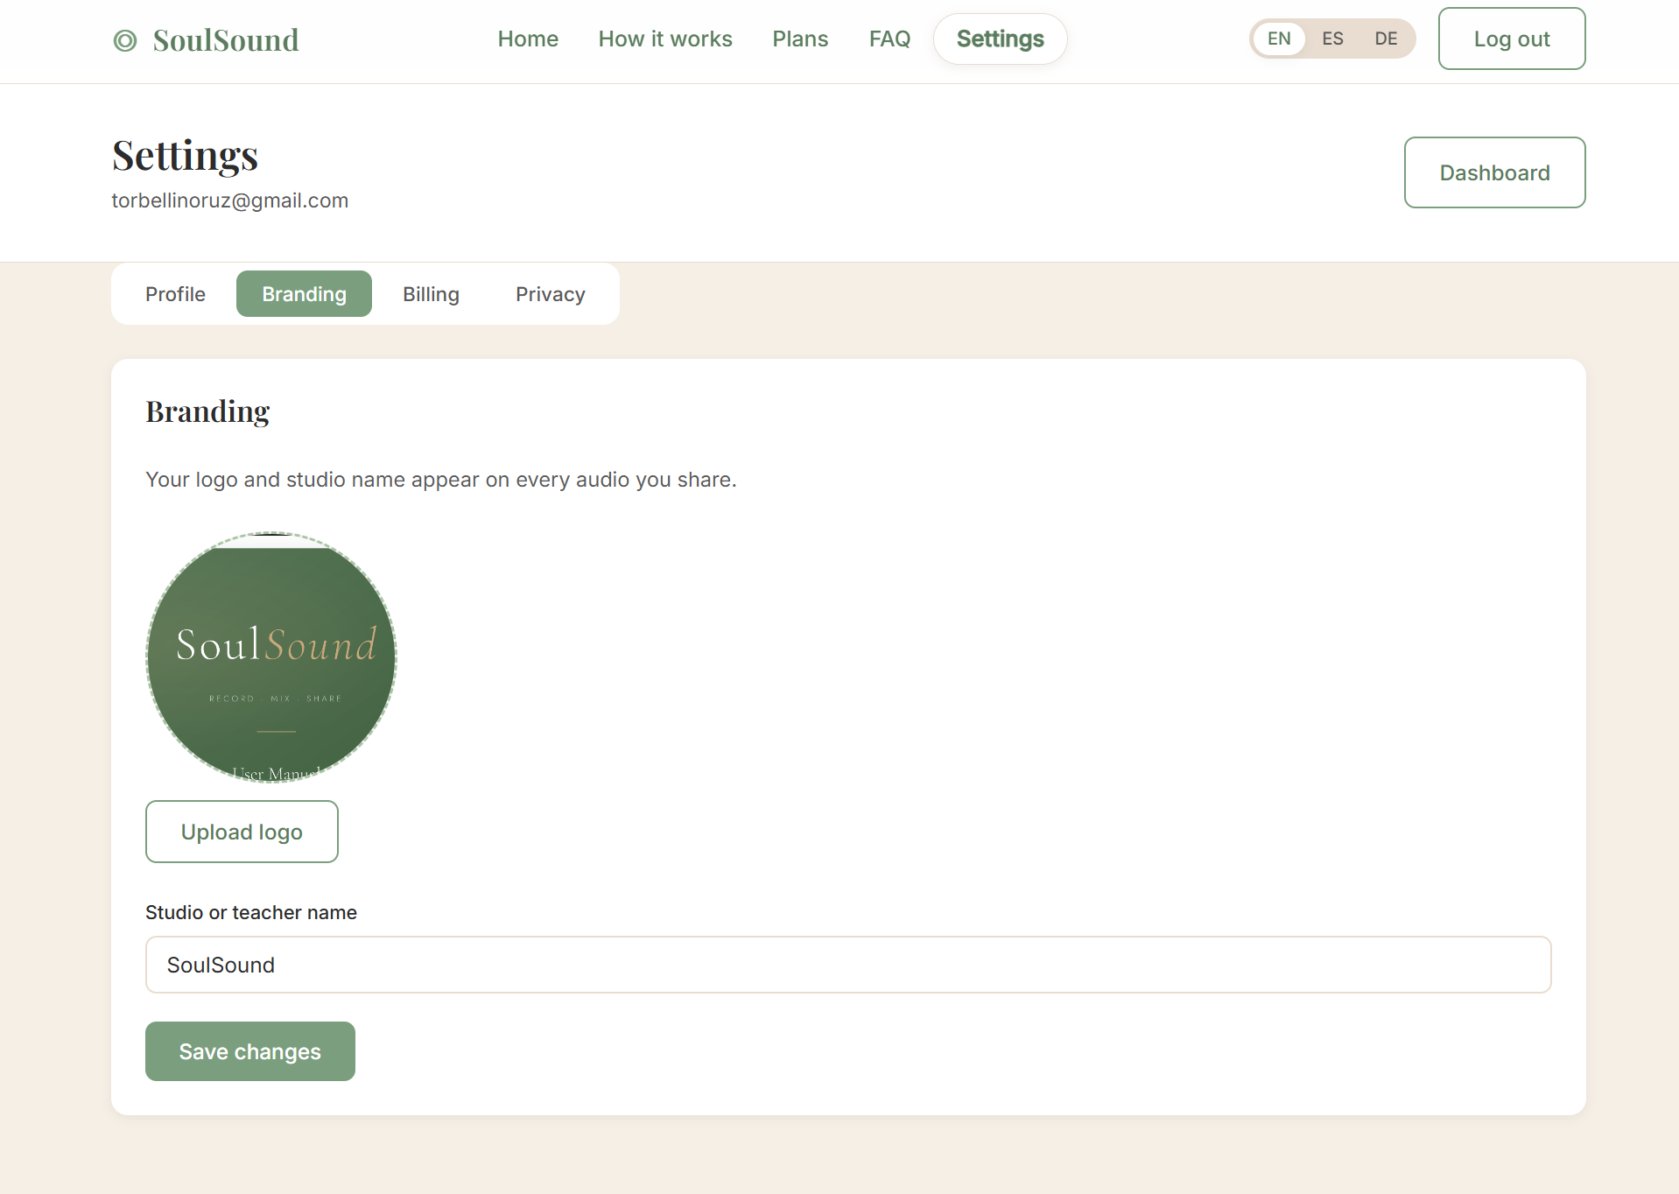The width and height of the screenshot is (1679, 1194).
Task: Log out of SoulSound
Action: (1511, 39)
